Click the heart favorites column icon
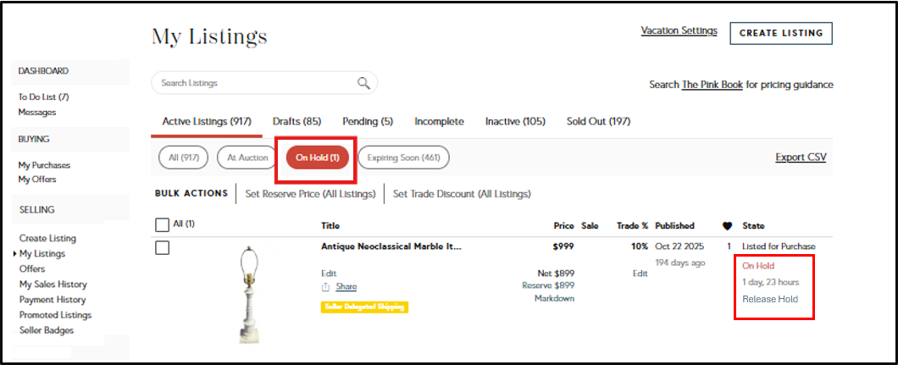This screenshot has height=365, width=898. [728, 226]
